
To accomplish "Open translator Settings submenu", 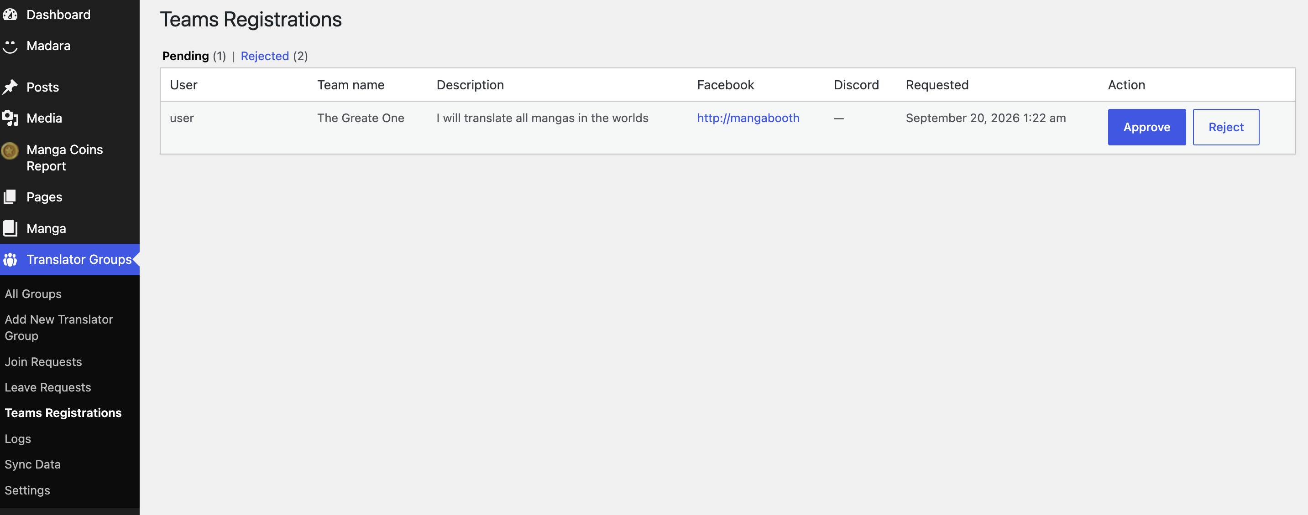I will tap(27, 490).
